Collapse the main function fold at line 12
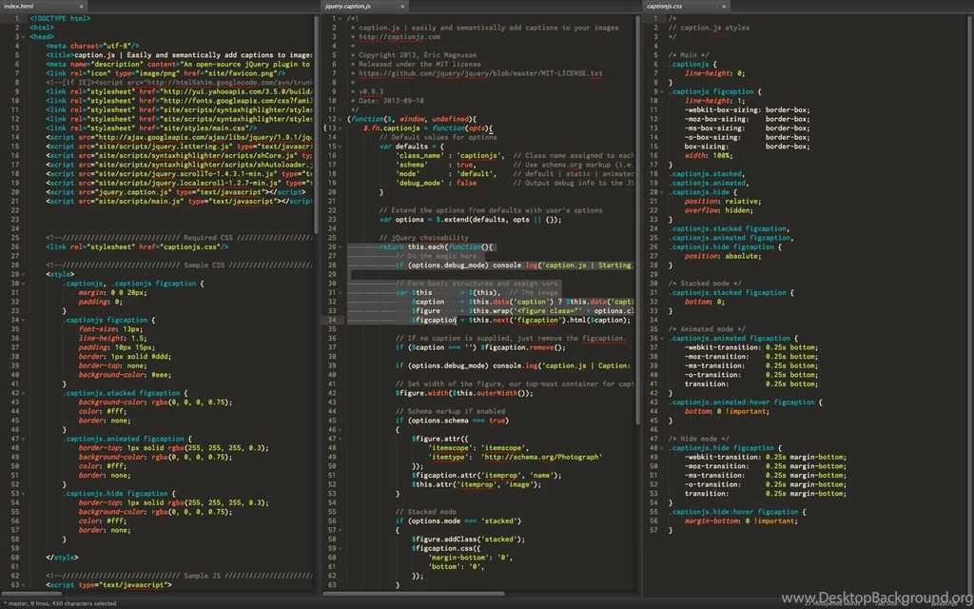Screen dimensions: 974x609 (x=338, y=117)
